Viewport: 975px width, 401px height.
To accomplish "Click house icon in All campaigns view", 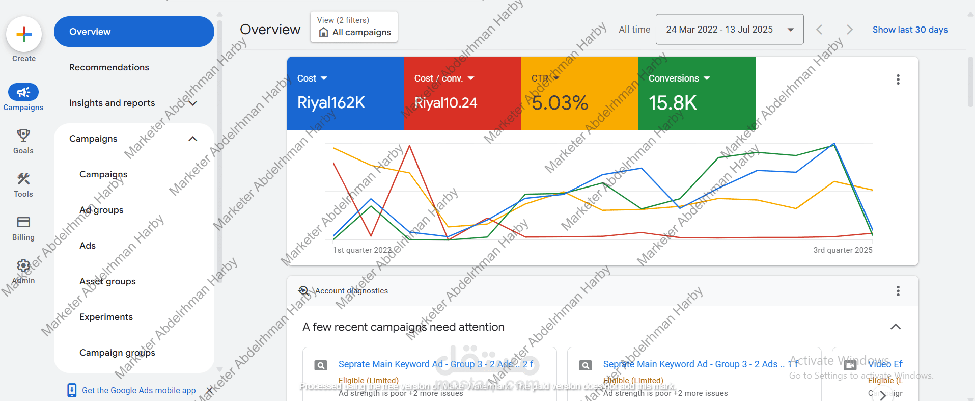I will click(x=323, y=32).
